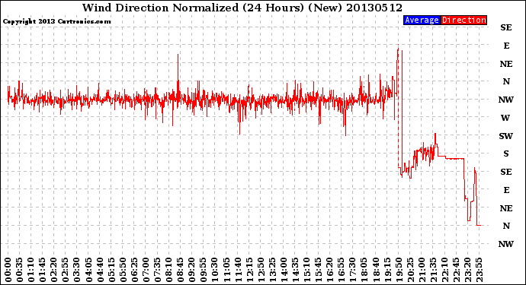Select the 20:25 time label
This screenshot has width=526, height=285.
410,270
